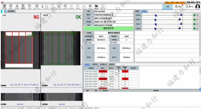The width and height of the screenshot is (201, 109).
Task: Click the detection result column header
Action: pos(125,68)
